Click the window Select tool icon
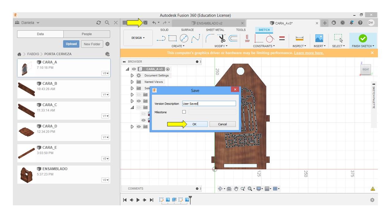Image resolution: width=392 pixels, height=220 pixels. (338, 38)
